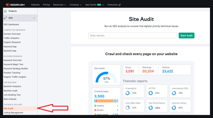Click the Healthy pages count 1

pyautogui.click(x=117, y=106)
